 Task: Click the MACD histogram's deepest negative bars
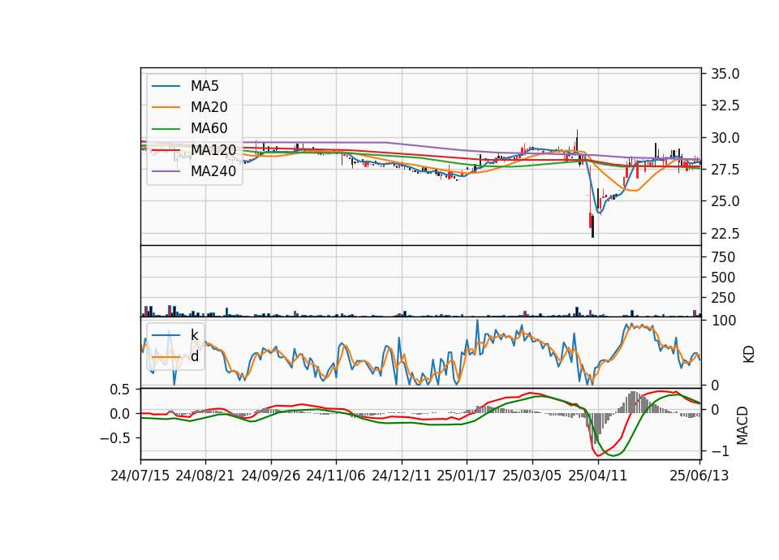[595, 428]
